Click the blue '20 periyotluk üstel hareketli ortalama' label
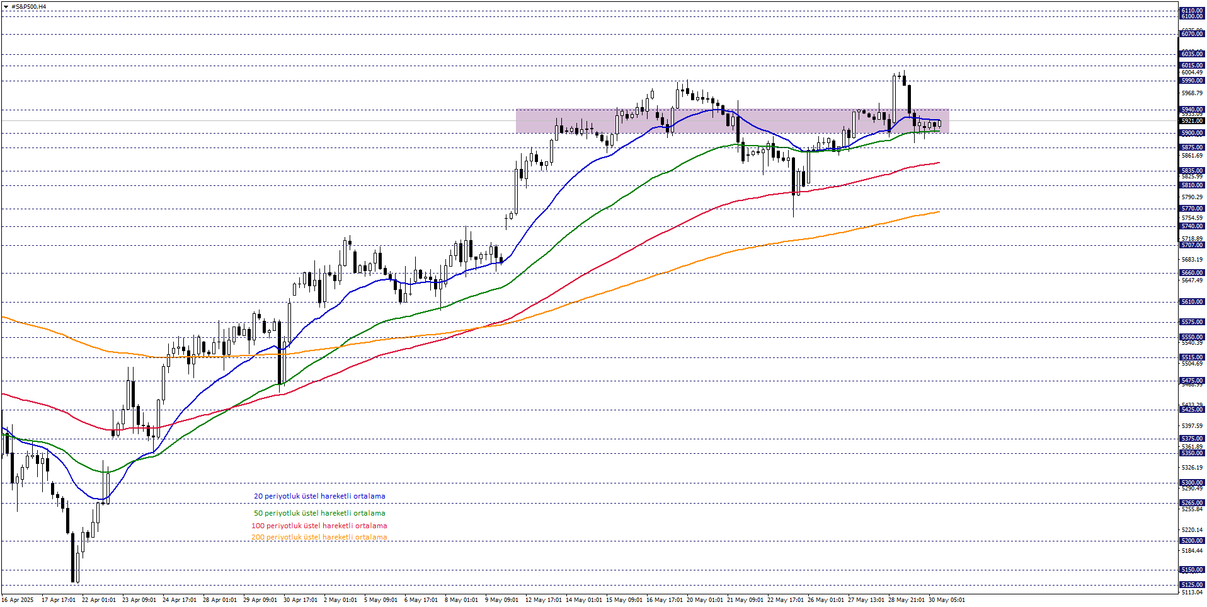The height and width of the screenshot is (607, 1207). (319, 496)
